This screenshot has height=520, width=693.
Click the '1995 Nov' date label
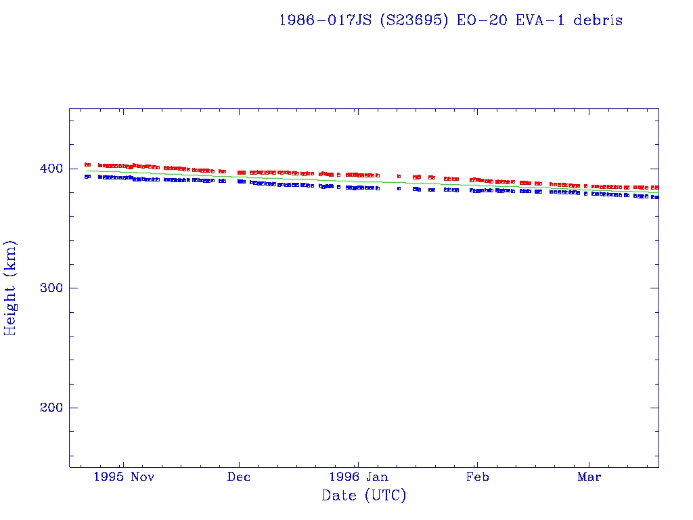124,477
